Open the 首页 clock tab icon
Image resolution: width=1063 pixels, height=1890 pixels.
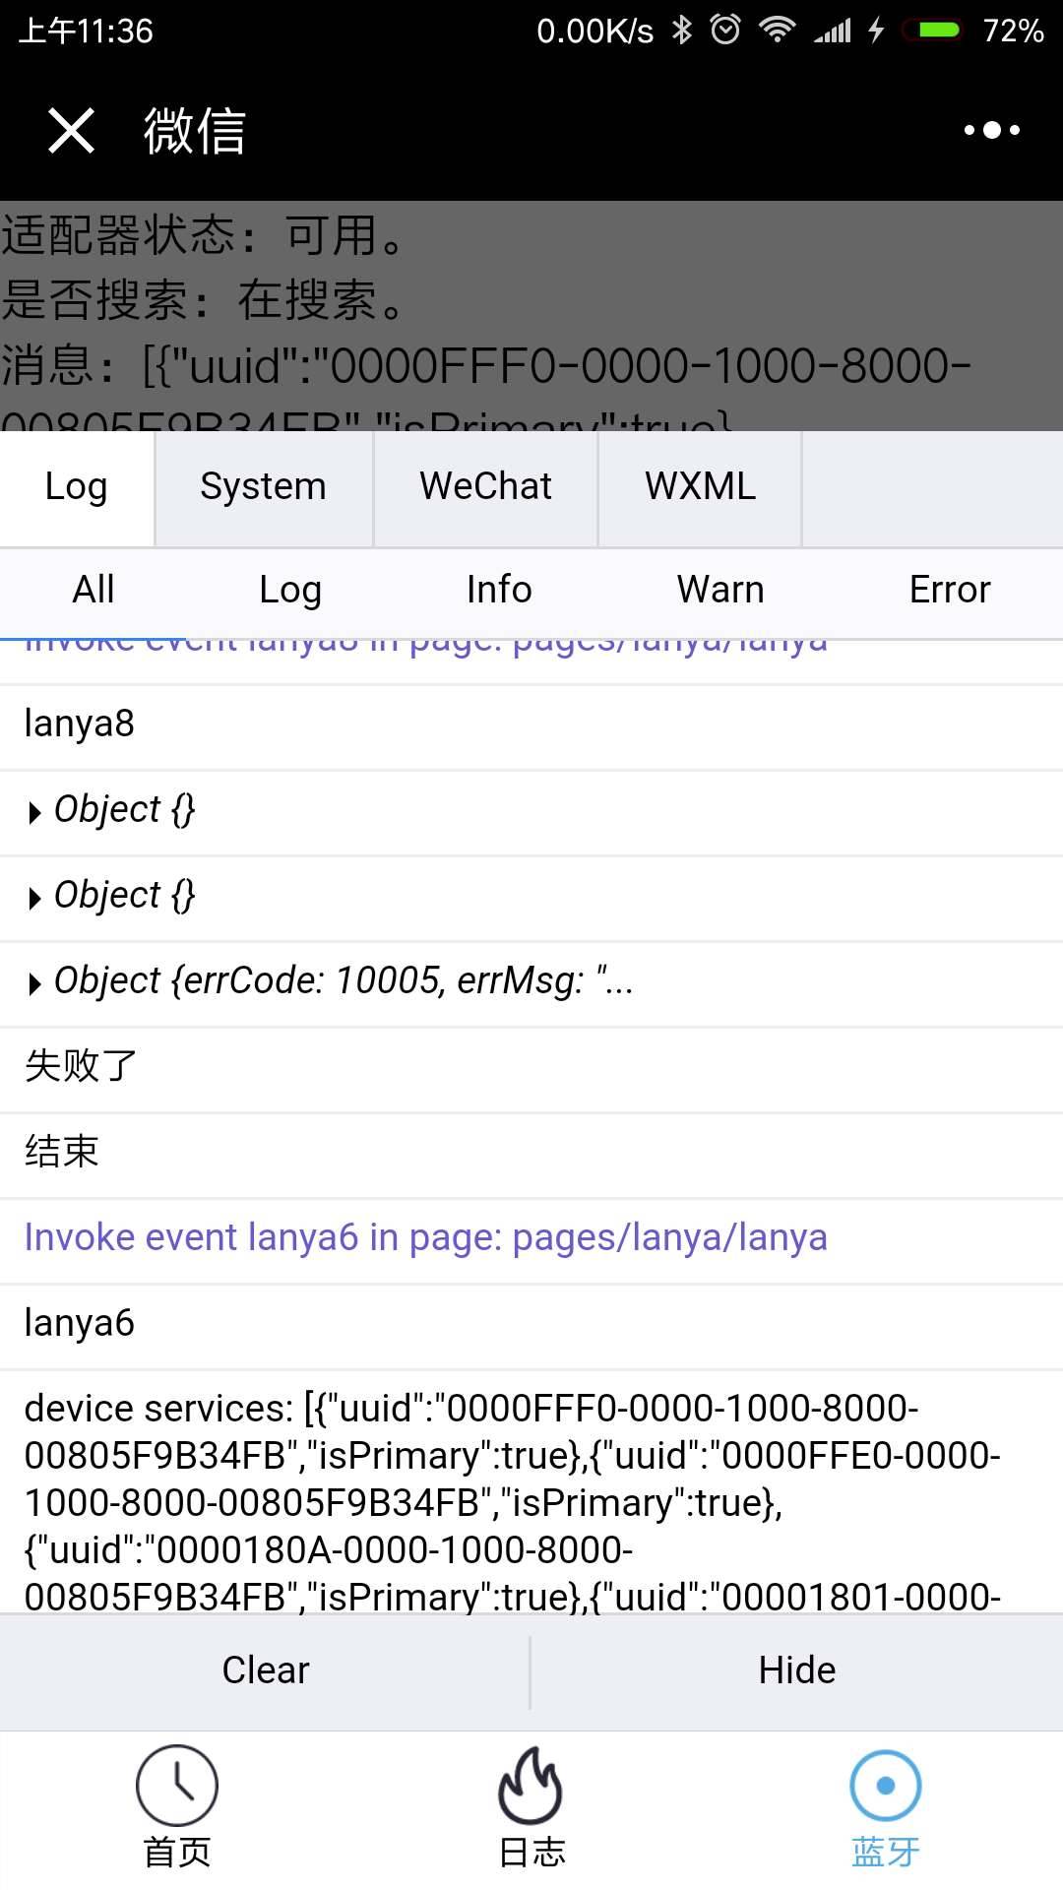coord(177,1785)
